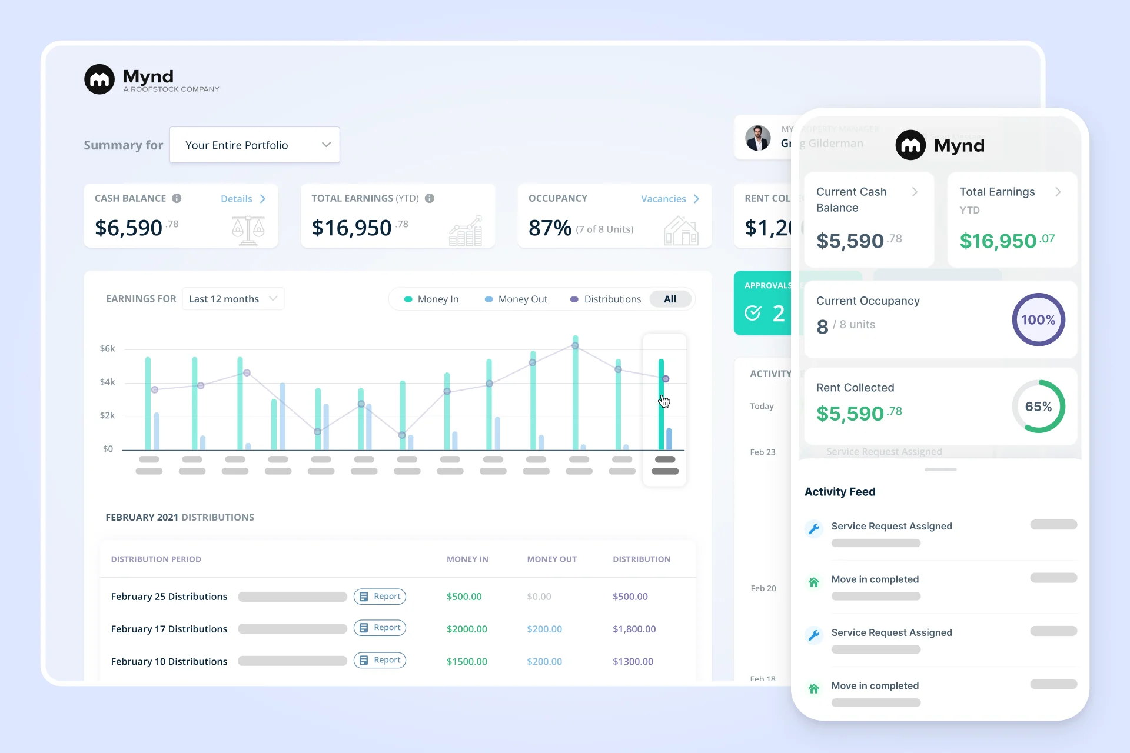Open the Your Entire Portfolio dropdown
This screenshot has height=753, width=1130.
(x=255, y=145)
